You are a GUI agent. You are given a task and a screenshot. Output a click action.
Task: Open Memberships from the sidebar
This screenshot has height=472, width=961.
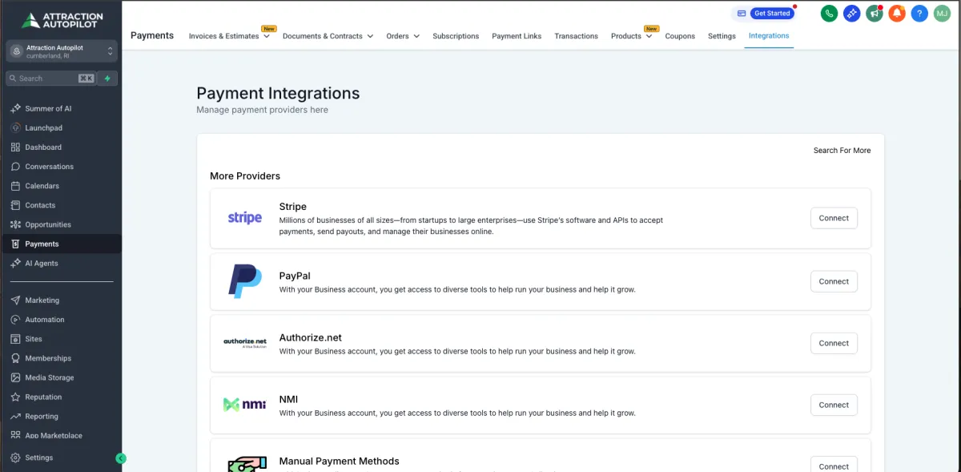tap(48, 358)
